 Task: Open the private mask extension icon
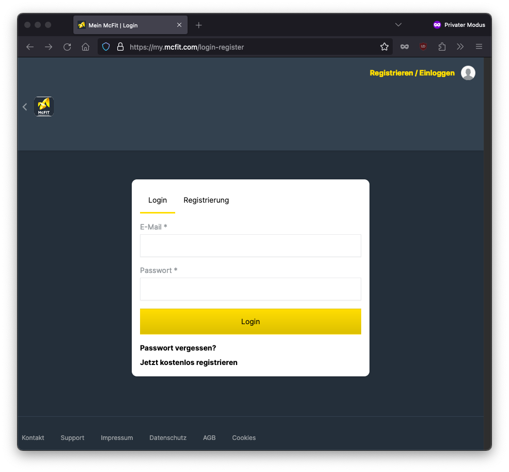coord(405,47)
